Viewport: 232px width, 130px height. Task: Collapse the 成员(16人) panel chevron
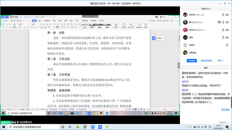pyautogui.click(x=183, y=9)
